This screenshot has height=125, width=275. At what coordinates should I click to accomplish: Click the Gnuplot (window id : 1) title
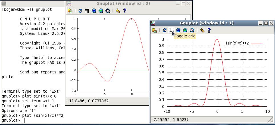coord(207,23)
